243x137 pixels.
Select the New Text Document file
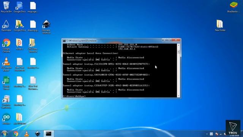tap(19, 64)
